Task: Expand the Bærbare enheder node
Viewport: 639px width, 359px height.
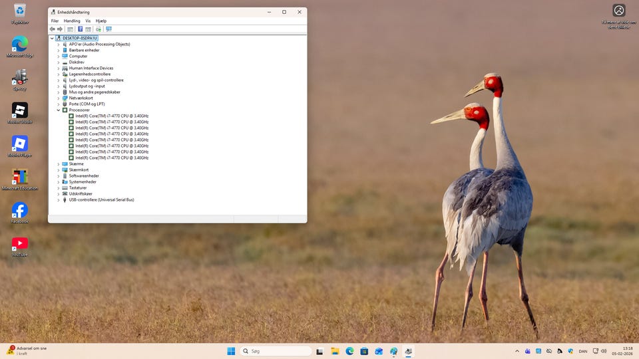Action: [x=59, y=51]
